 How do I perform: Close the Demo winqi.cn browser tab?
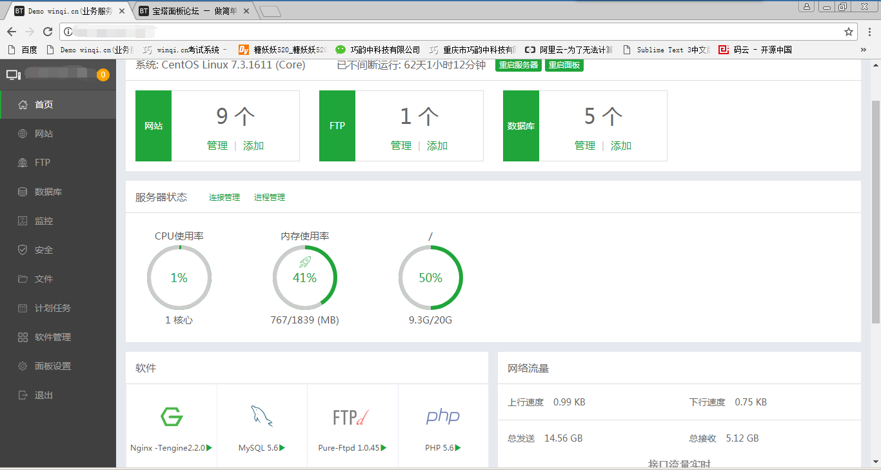(122, 11)
